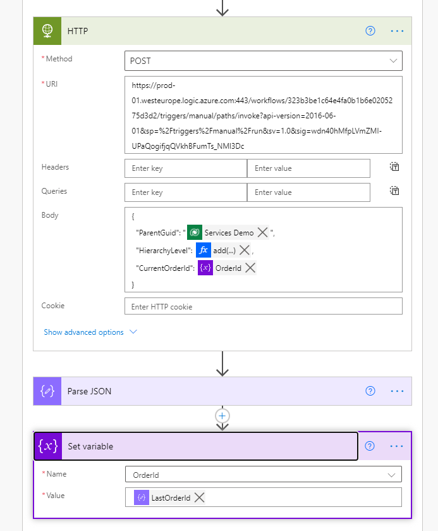Switch Queries to text mode icon

394,191
